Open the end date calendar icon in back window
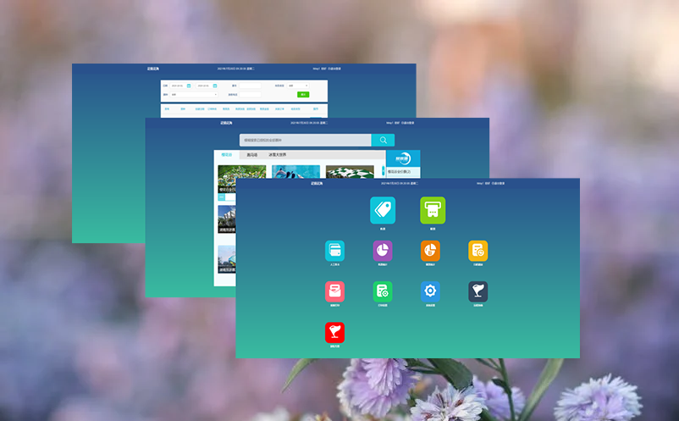Screen dimensions: 679x421 [215, 86]
